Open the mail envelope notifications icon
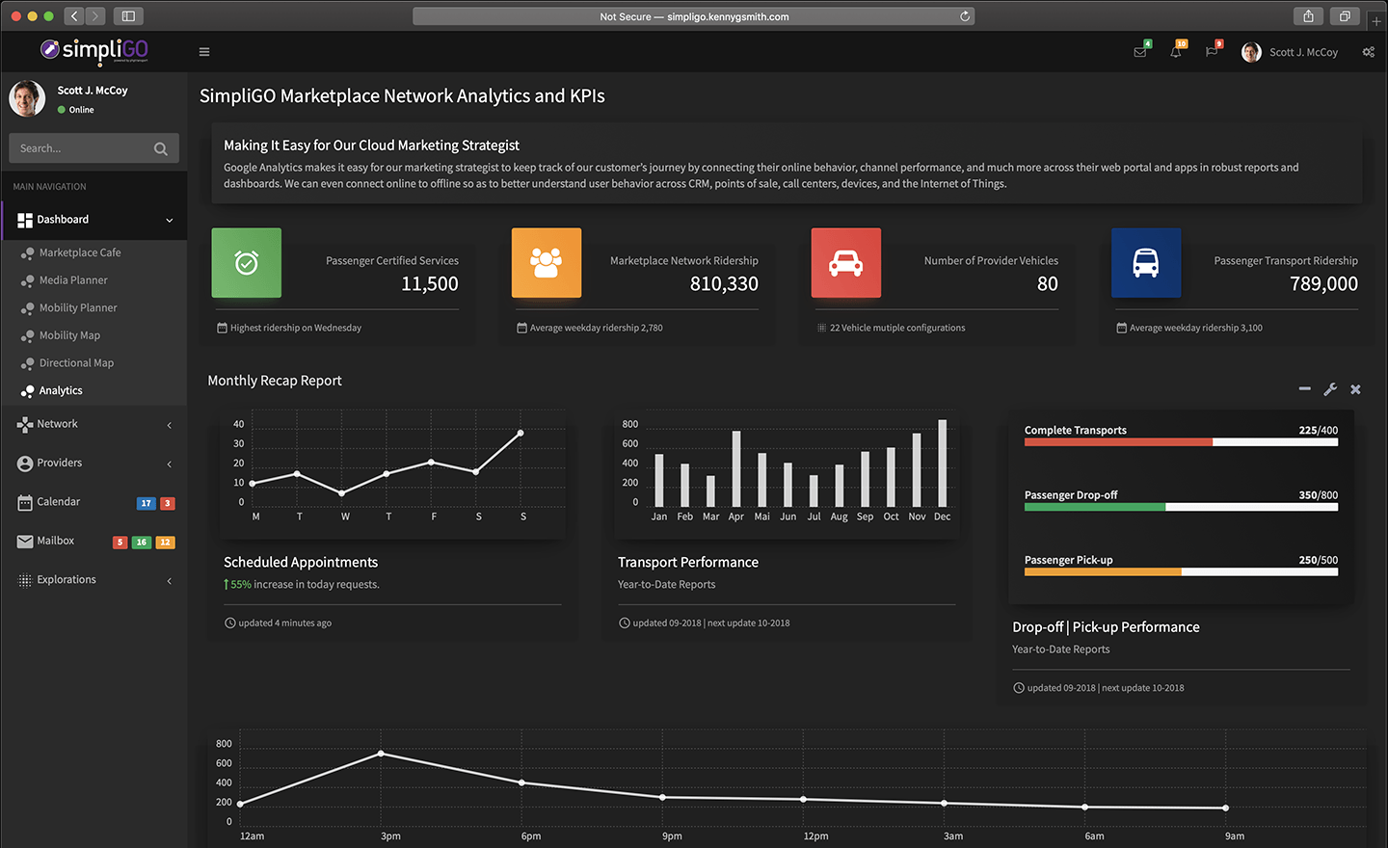The width and height of the screenshot is (1388, 848). click(1140, 52)
